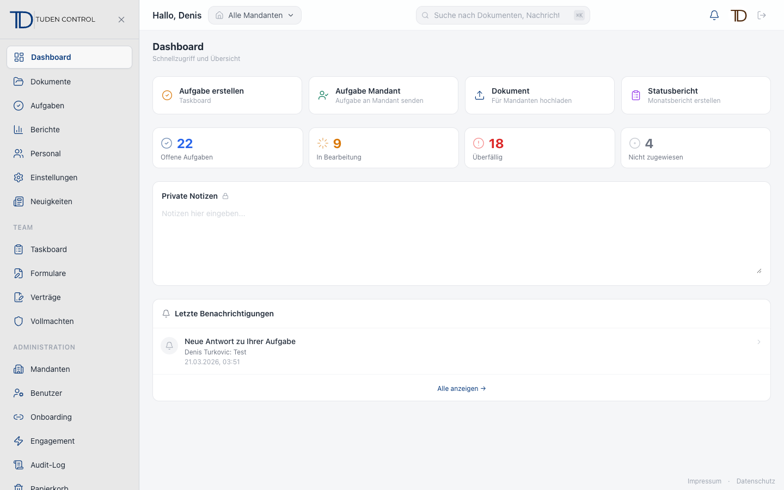Click the Statusbericht quick action

[696, 95]
